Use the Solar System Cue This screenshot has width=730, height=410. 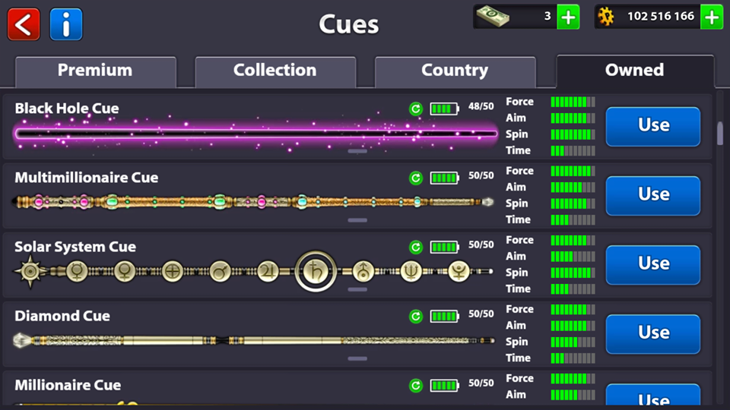point(652,265)
